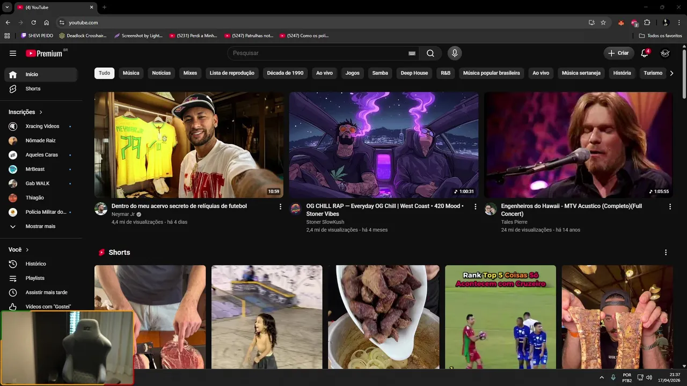Open options menu for OG CHILL RAP video
This screenshot has height=386, width=687.
tap(475, 206)
